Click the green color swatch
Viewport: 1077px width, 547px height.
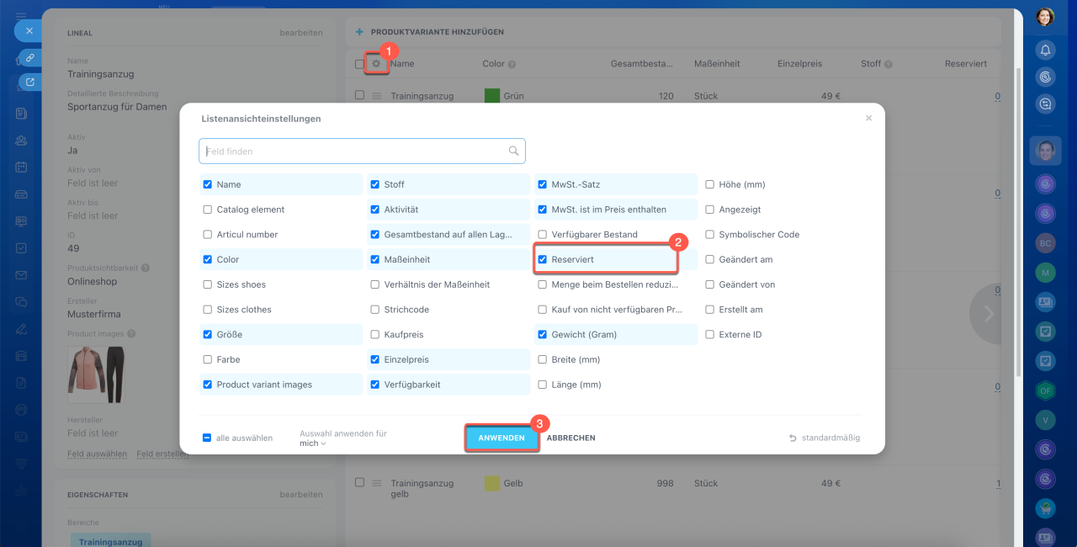click(492, 96)
